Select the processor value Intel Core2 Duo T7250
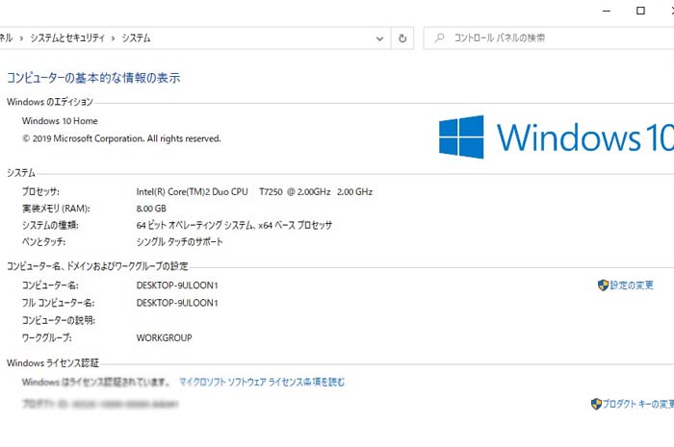The image size is (674, 447). pyautogui.click(x=254, y=191)
